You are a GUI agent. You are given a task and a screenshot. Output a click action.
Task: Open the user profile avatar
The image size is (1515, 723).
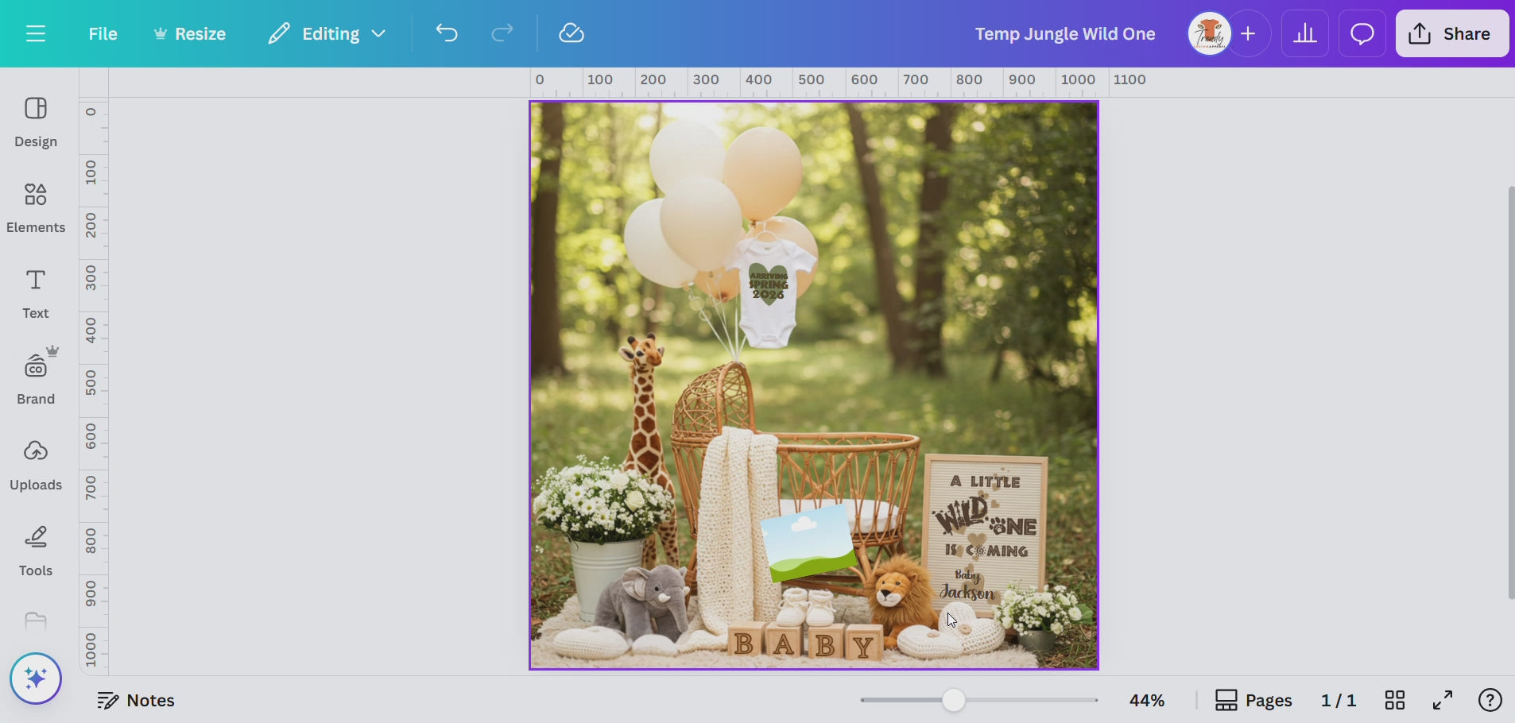(x=1209, y=33)
